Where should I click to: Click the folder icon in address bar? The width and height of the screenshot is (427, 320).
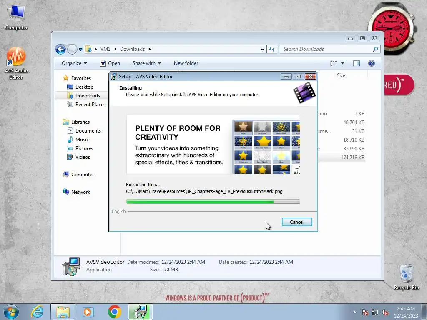88,49
